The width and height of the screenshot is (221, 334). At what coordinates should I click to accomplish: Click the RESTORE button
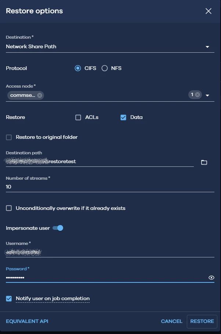pyautogui.click(x=202, y=321)
